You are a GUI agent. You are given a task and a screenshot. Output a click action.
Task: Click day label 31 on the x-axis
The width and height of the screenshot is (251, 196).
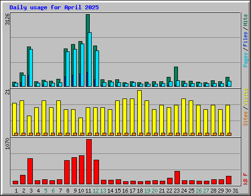[235, 191]
